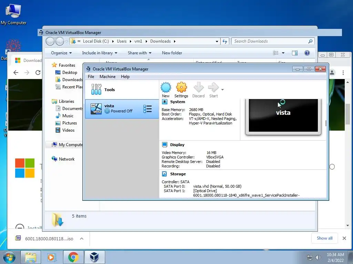Click VirtualBox icon in taskbar
This screenshot has height=264, width=353.
(x=94, y=257)
